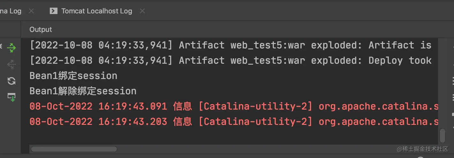The width and height of the screenshot is (454, 158).
Task: Click the first 'Artifact web_test5:war exploded' log line
Action: (x=230, y=45)
